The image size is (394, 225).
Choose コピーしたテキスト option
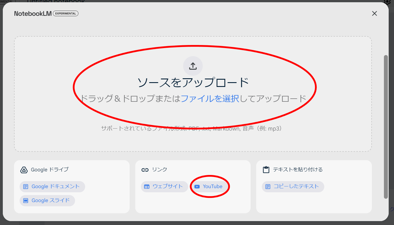point(293,186)
